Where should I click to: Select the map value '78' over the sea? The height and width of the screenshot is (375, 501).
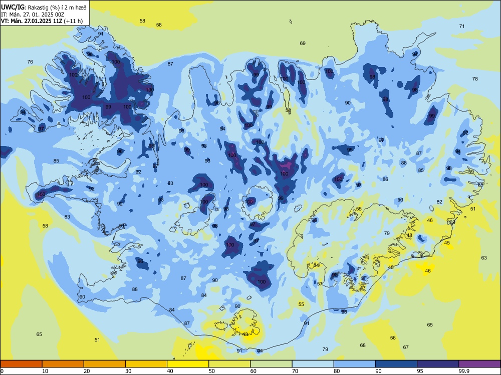coord(475,78)
